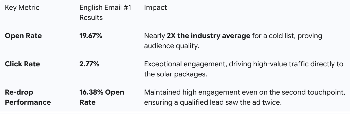Select the word Rate under 16.38% Open
Image resolution: width=350 pixels, height=114 pixels.
tap(87, 102)
